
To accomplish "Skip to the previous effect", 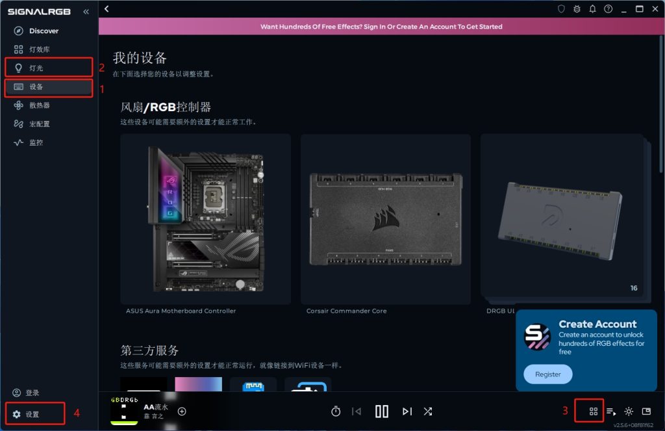I will click(x=357, y=411).
